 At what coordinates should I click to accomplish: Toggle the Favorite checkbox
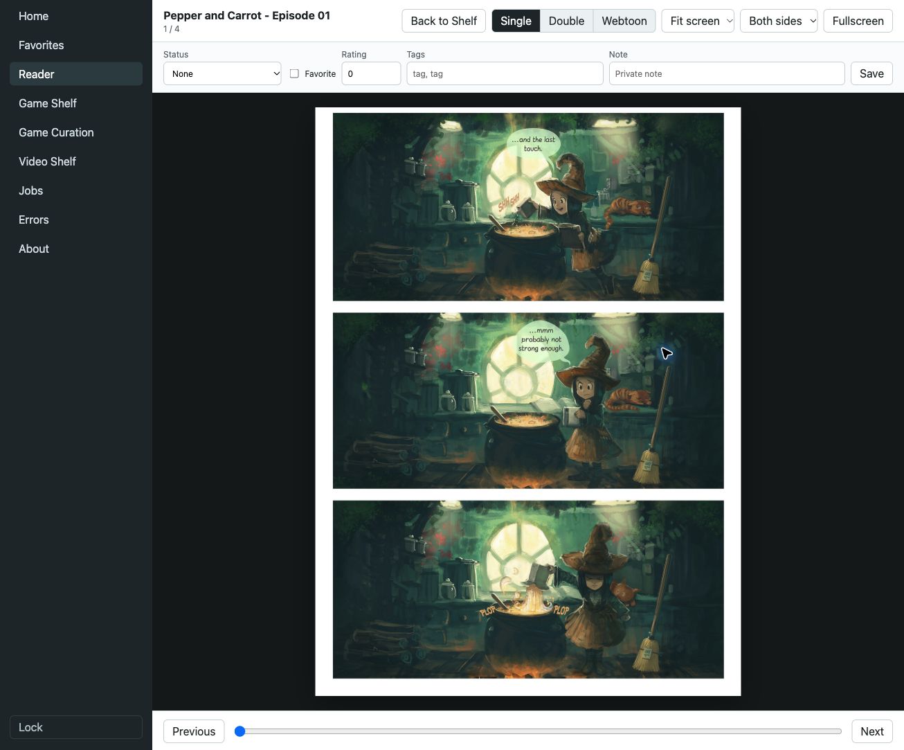coord(294,73)
